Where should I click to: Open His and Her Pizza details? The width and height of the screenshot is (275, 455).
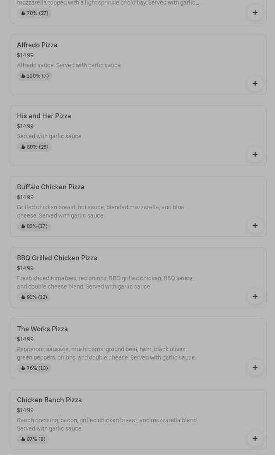pos(44,116)
